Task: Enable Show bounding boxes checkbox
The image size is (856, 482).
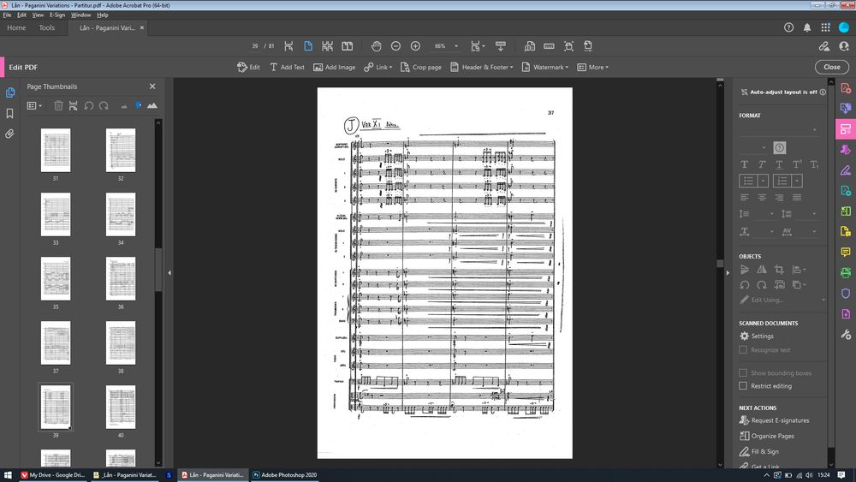Action: coord(743,372)
